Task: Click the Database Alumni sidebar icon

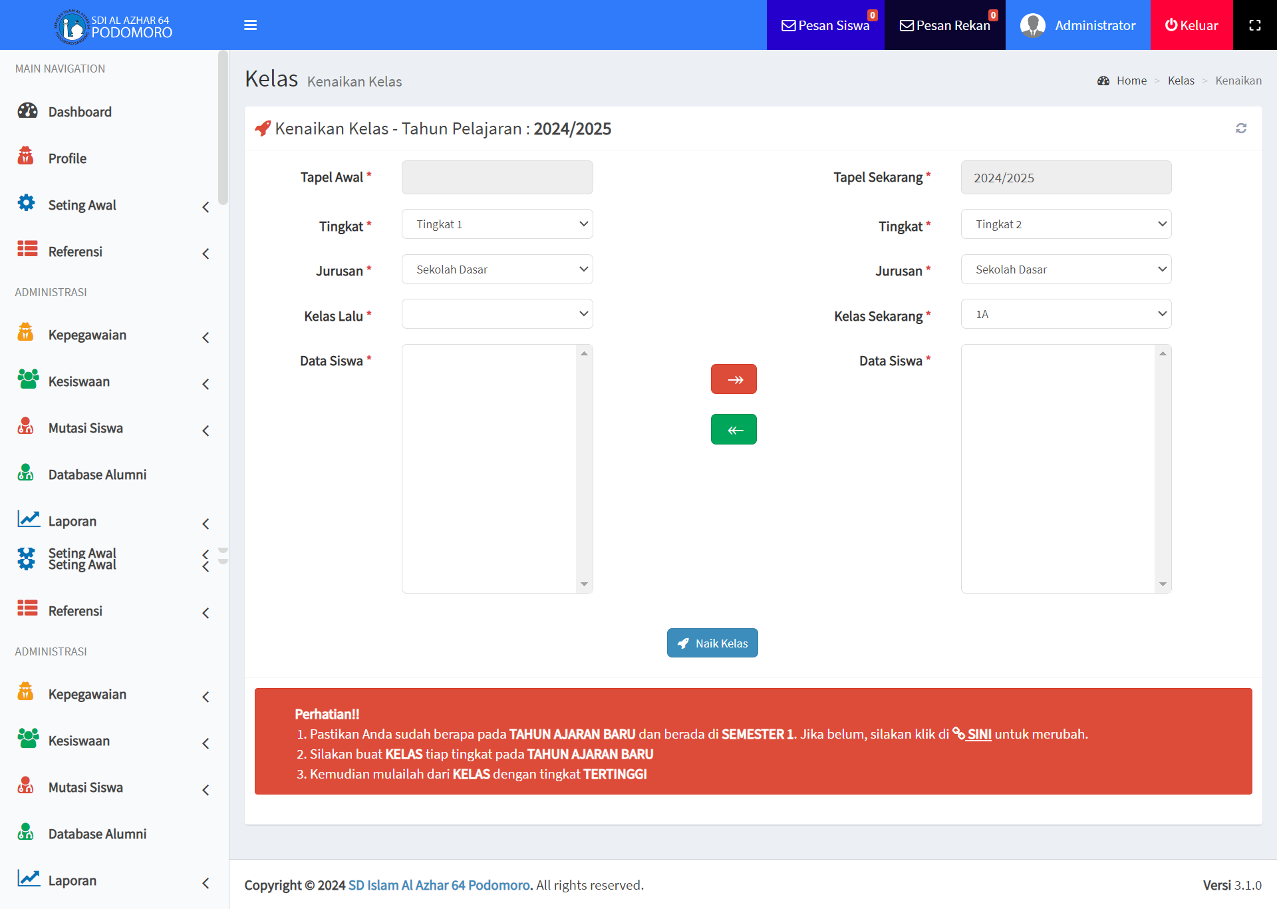Action: [x=26, y=474]
